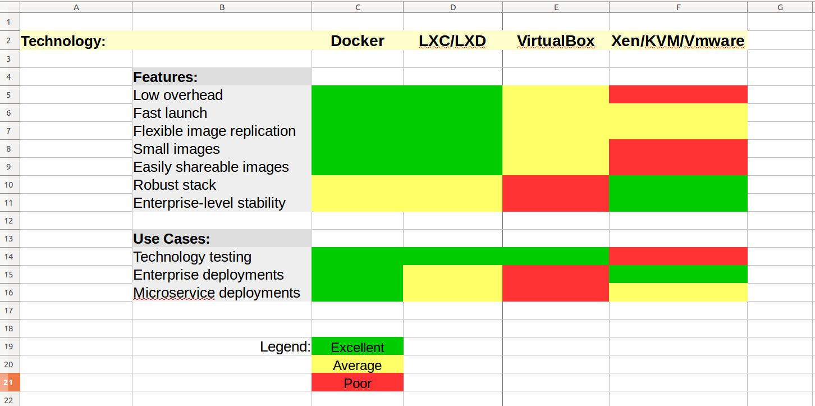Select the Technology testing cell
The height and width of the screenshot is (406, 815).
[x=222, y=257]
